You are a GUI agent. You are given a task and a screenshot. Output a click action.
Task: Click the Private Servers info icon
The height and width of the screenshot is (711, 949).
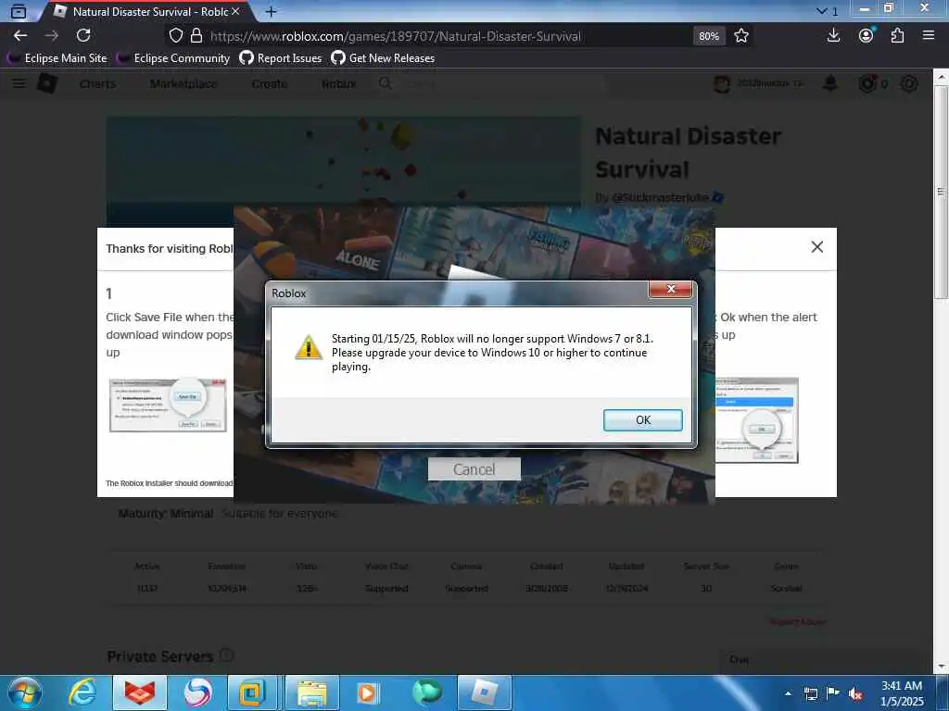(226, 655)
